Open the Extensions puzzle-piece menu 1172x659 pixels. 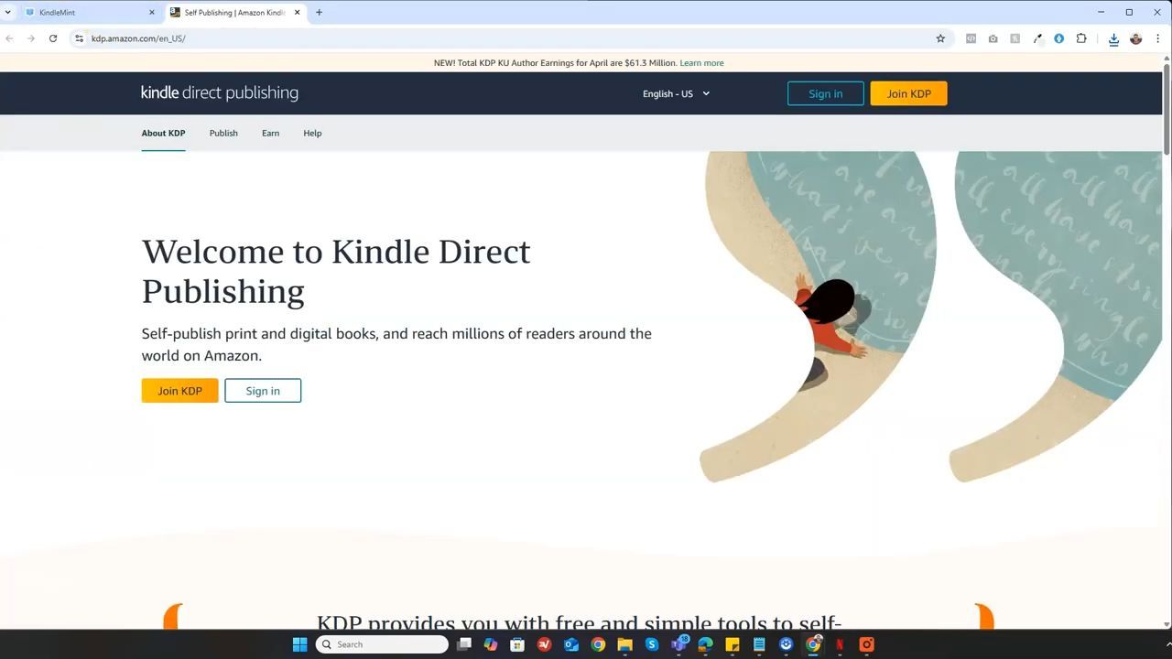coord(1081,38)
